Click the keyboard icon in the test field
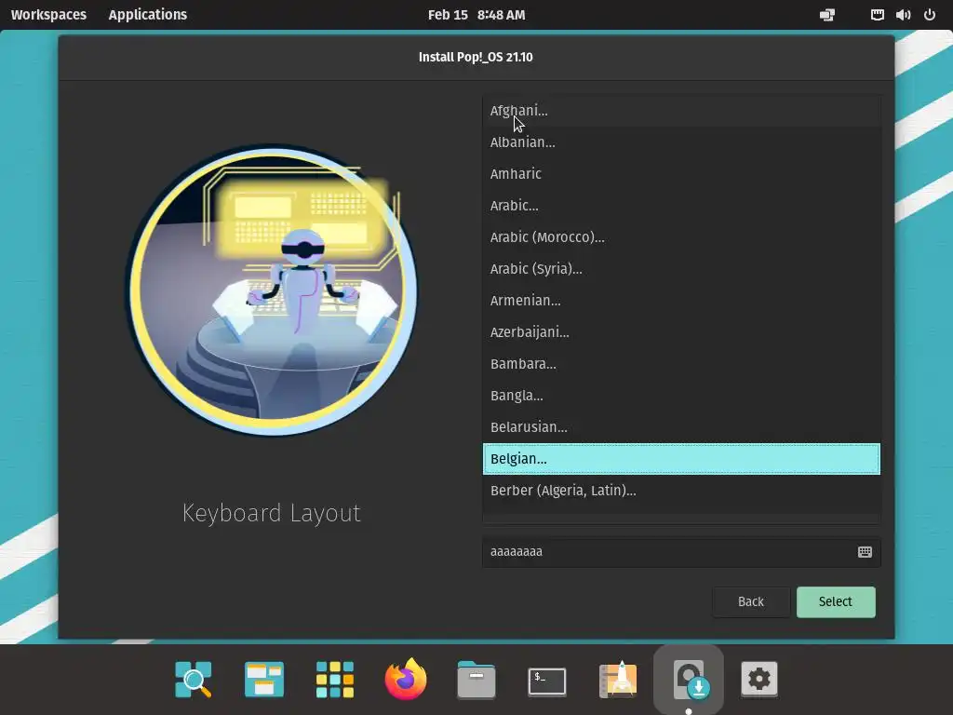 (x=865, y=551)
